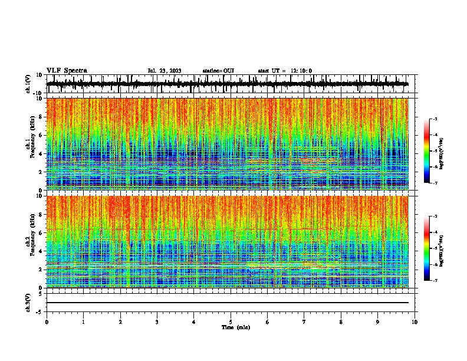The height and width of the screenshot is (361, 467).
Task: Click the "station=OUI" header label
Action: tap(218, 71)
